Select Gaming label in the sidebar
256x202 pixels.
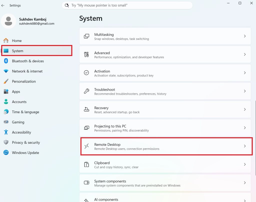coord(18,122)
